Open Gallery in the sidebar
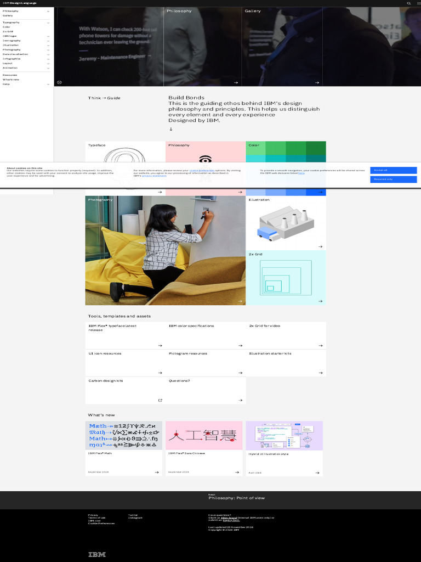This screenshot has height=562, width=421. point(8,16)
